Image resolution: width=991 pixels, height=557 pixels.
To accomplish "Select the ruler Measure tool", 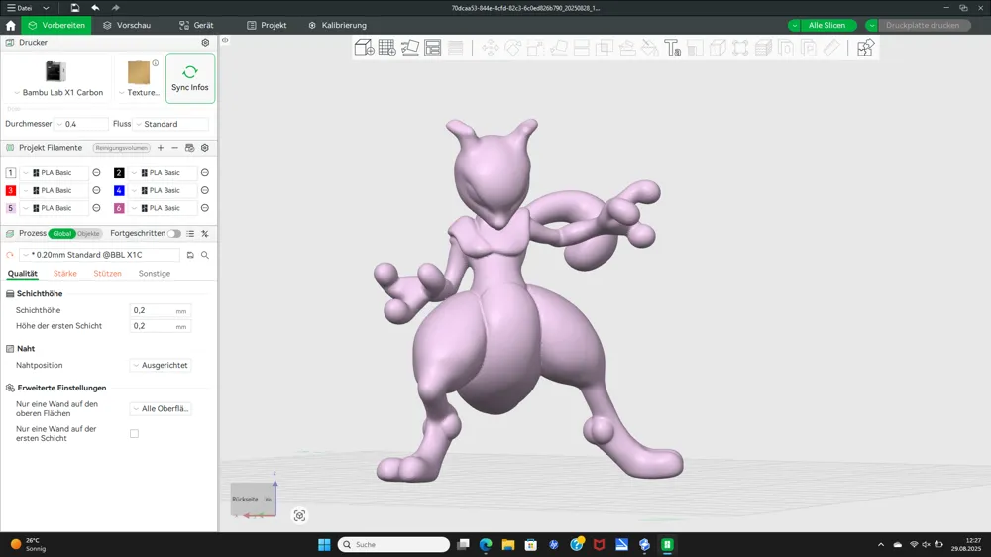I will click(x=831, y=48).
